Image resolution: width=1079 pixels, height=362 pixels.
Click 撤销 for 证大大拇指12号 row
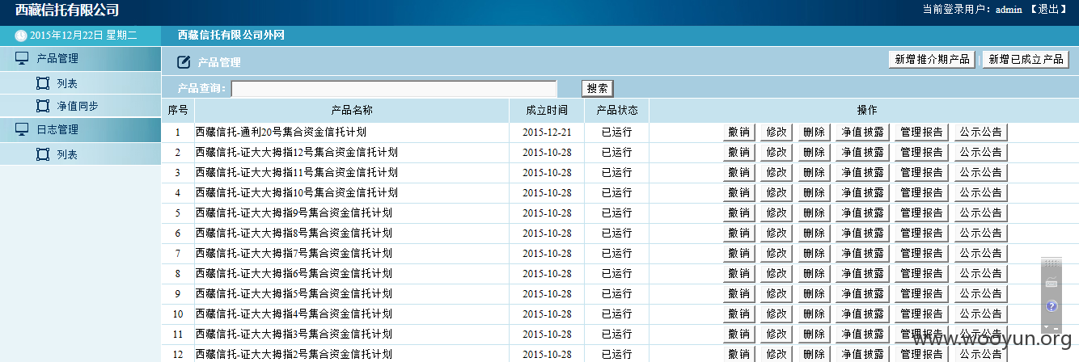click(739, 152)
